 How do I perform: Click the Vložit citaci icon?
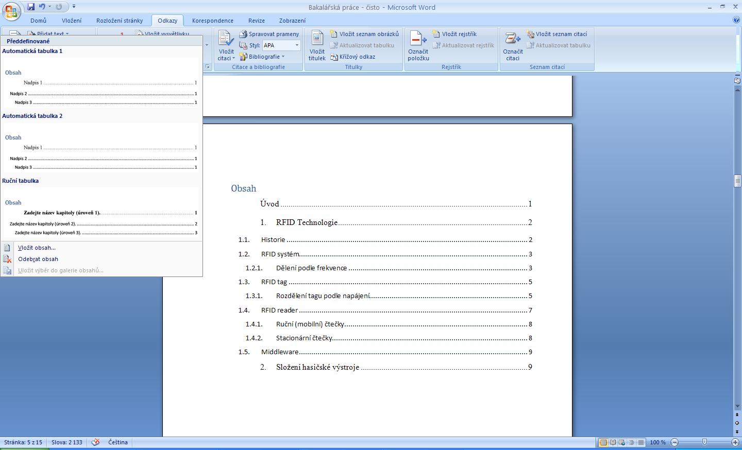226,38
